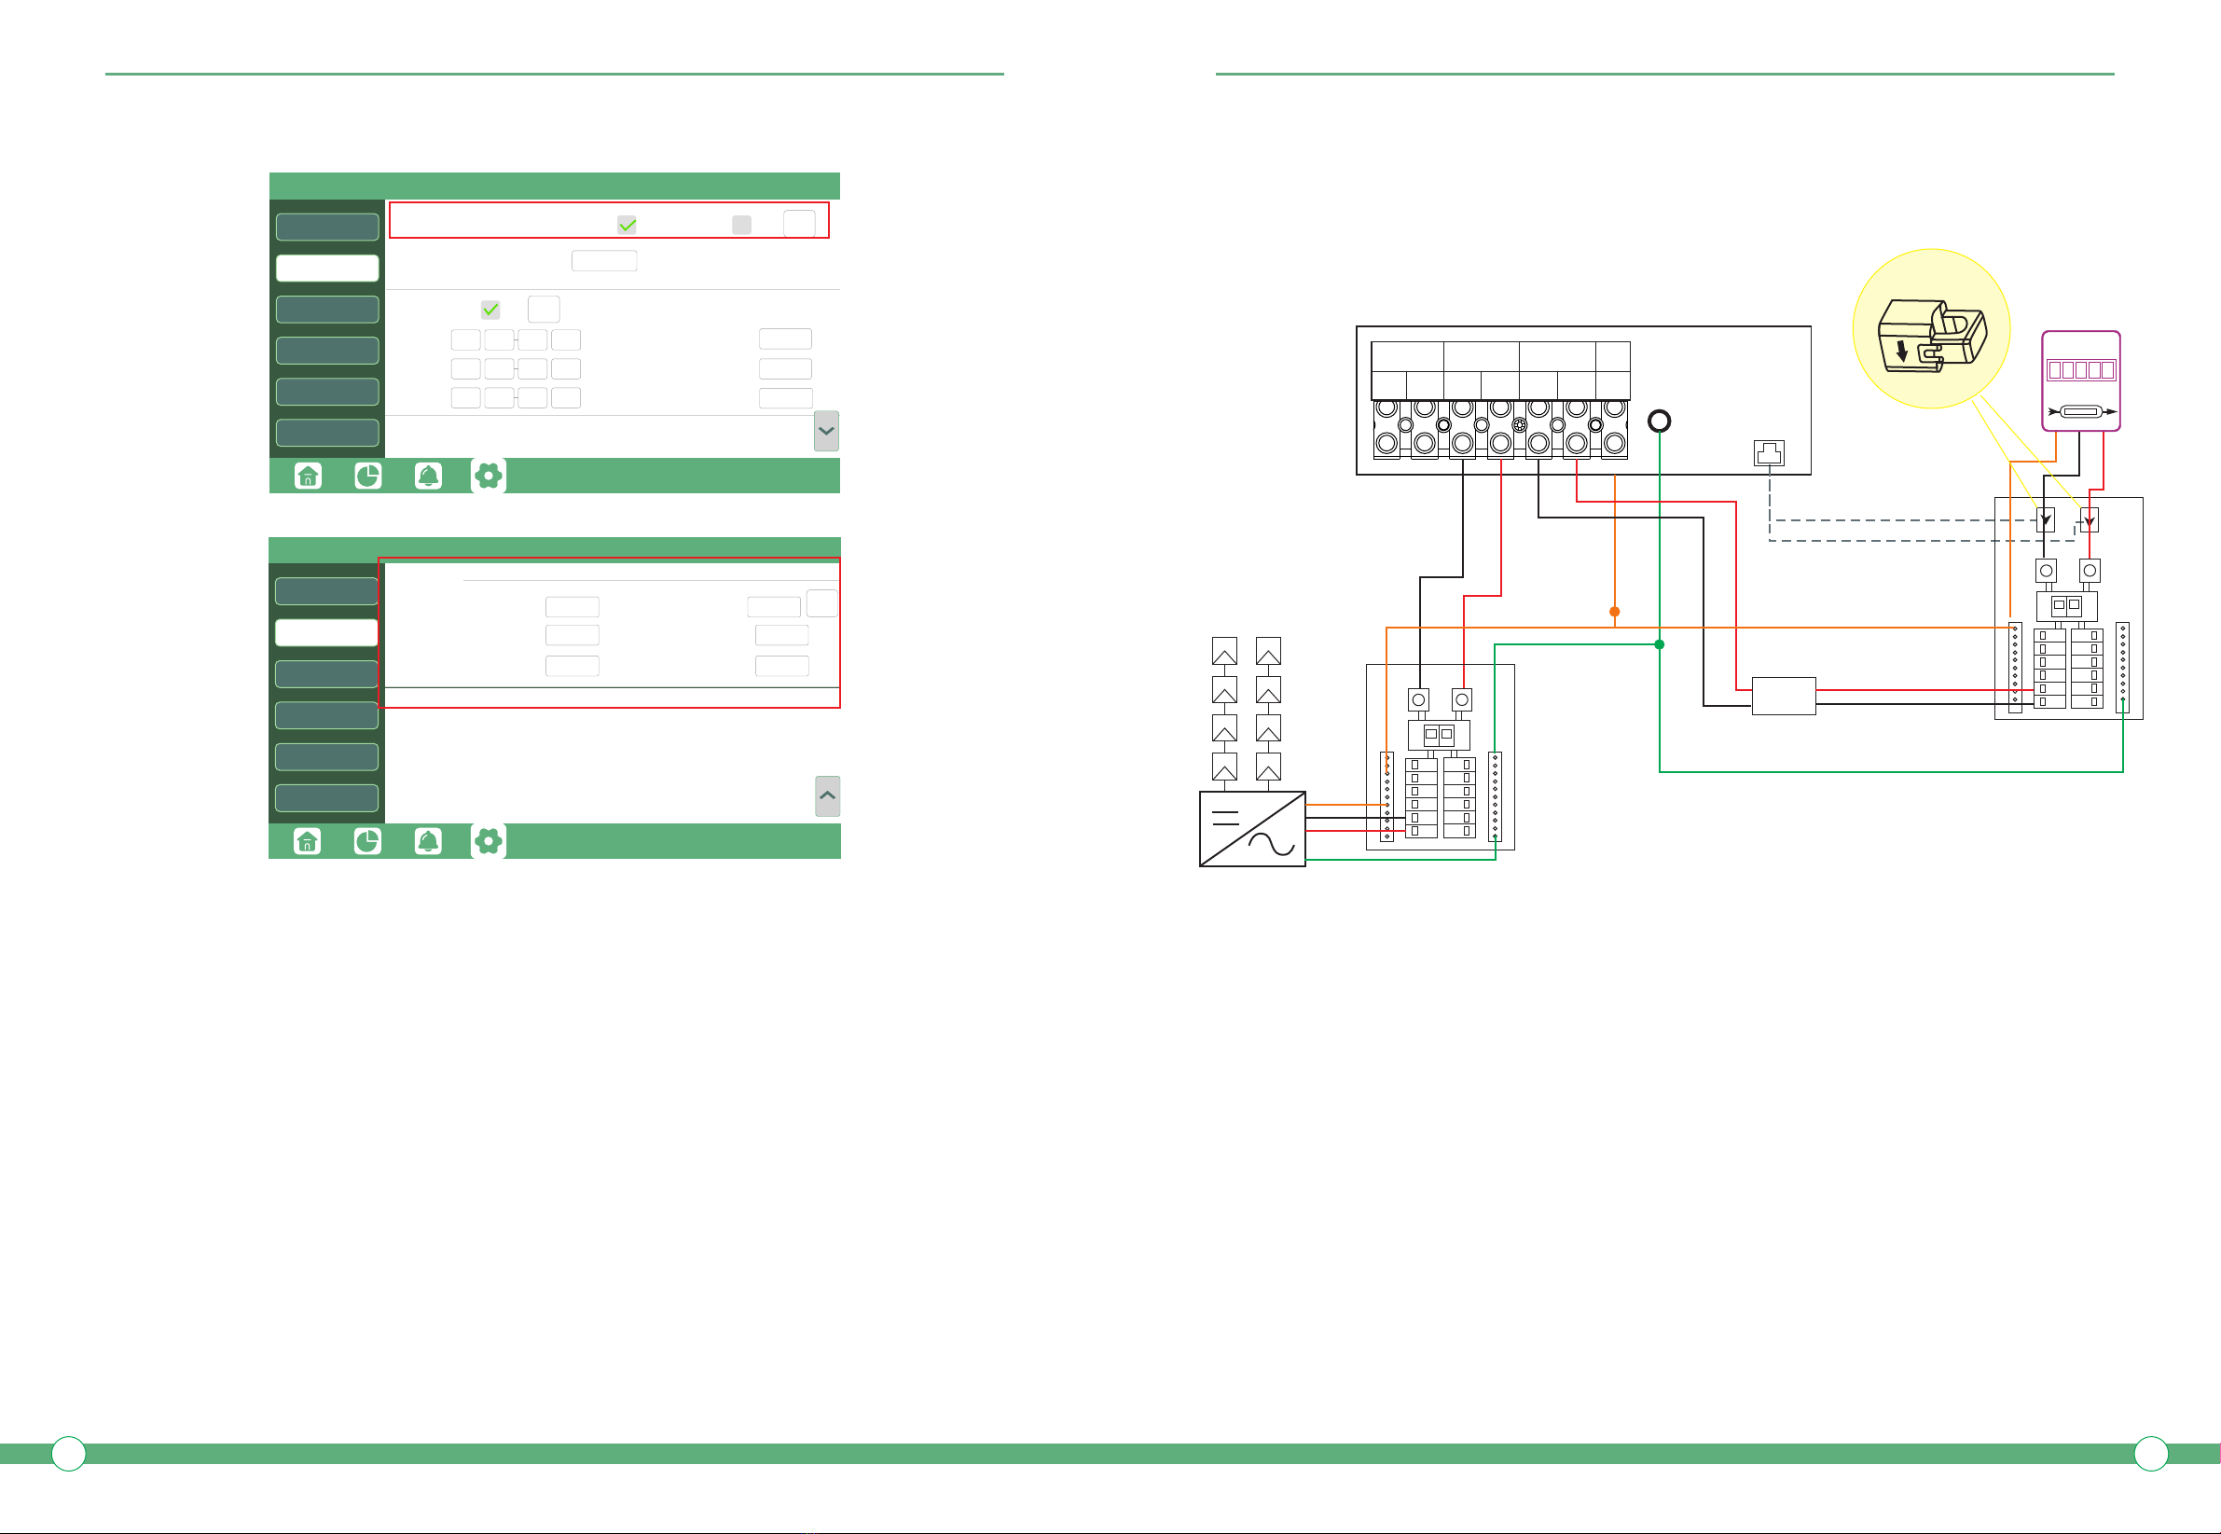Select the white highlighted sidebar tab in lower screen
The image size is (2221, 1534).
(326, 632)
